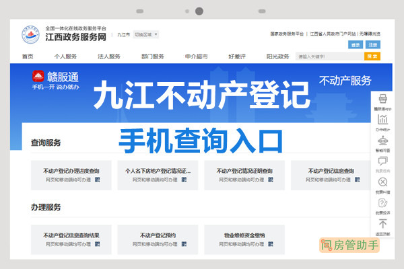Open 不动产登记情况证明查询 card
Screen dimensions: 404x269
tap(244, 175)
